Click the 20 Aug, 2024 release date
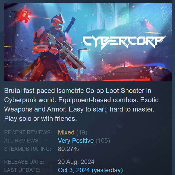The width and height of the screenshot is (175, 175). pyautogui.click(x=76, y=162)
